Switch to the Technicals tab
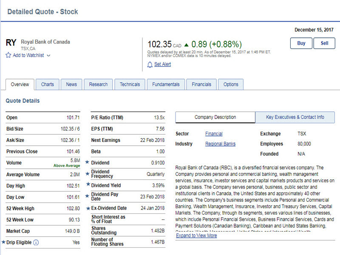Image resolution: width=340 pixels, height=255 pixels. pos(130,84)
